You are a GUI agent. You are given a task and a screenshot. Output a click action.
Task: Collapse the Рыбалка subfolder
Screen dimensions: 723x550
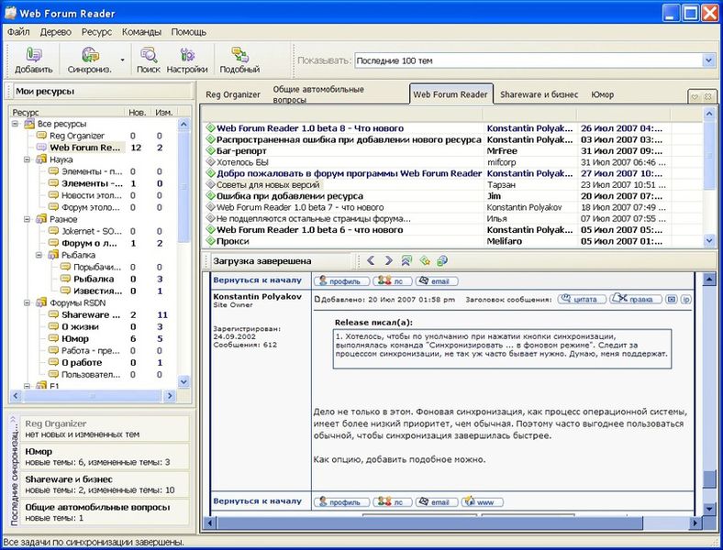(40, 255)
